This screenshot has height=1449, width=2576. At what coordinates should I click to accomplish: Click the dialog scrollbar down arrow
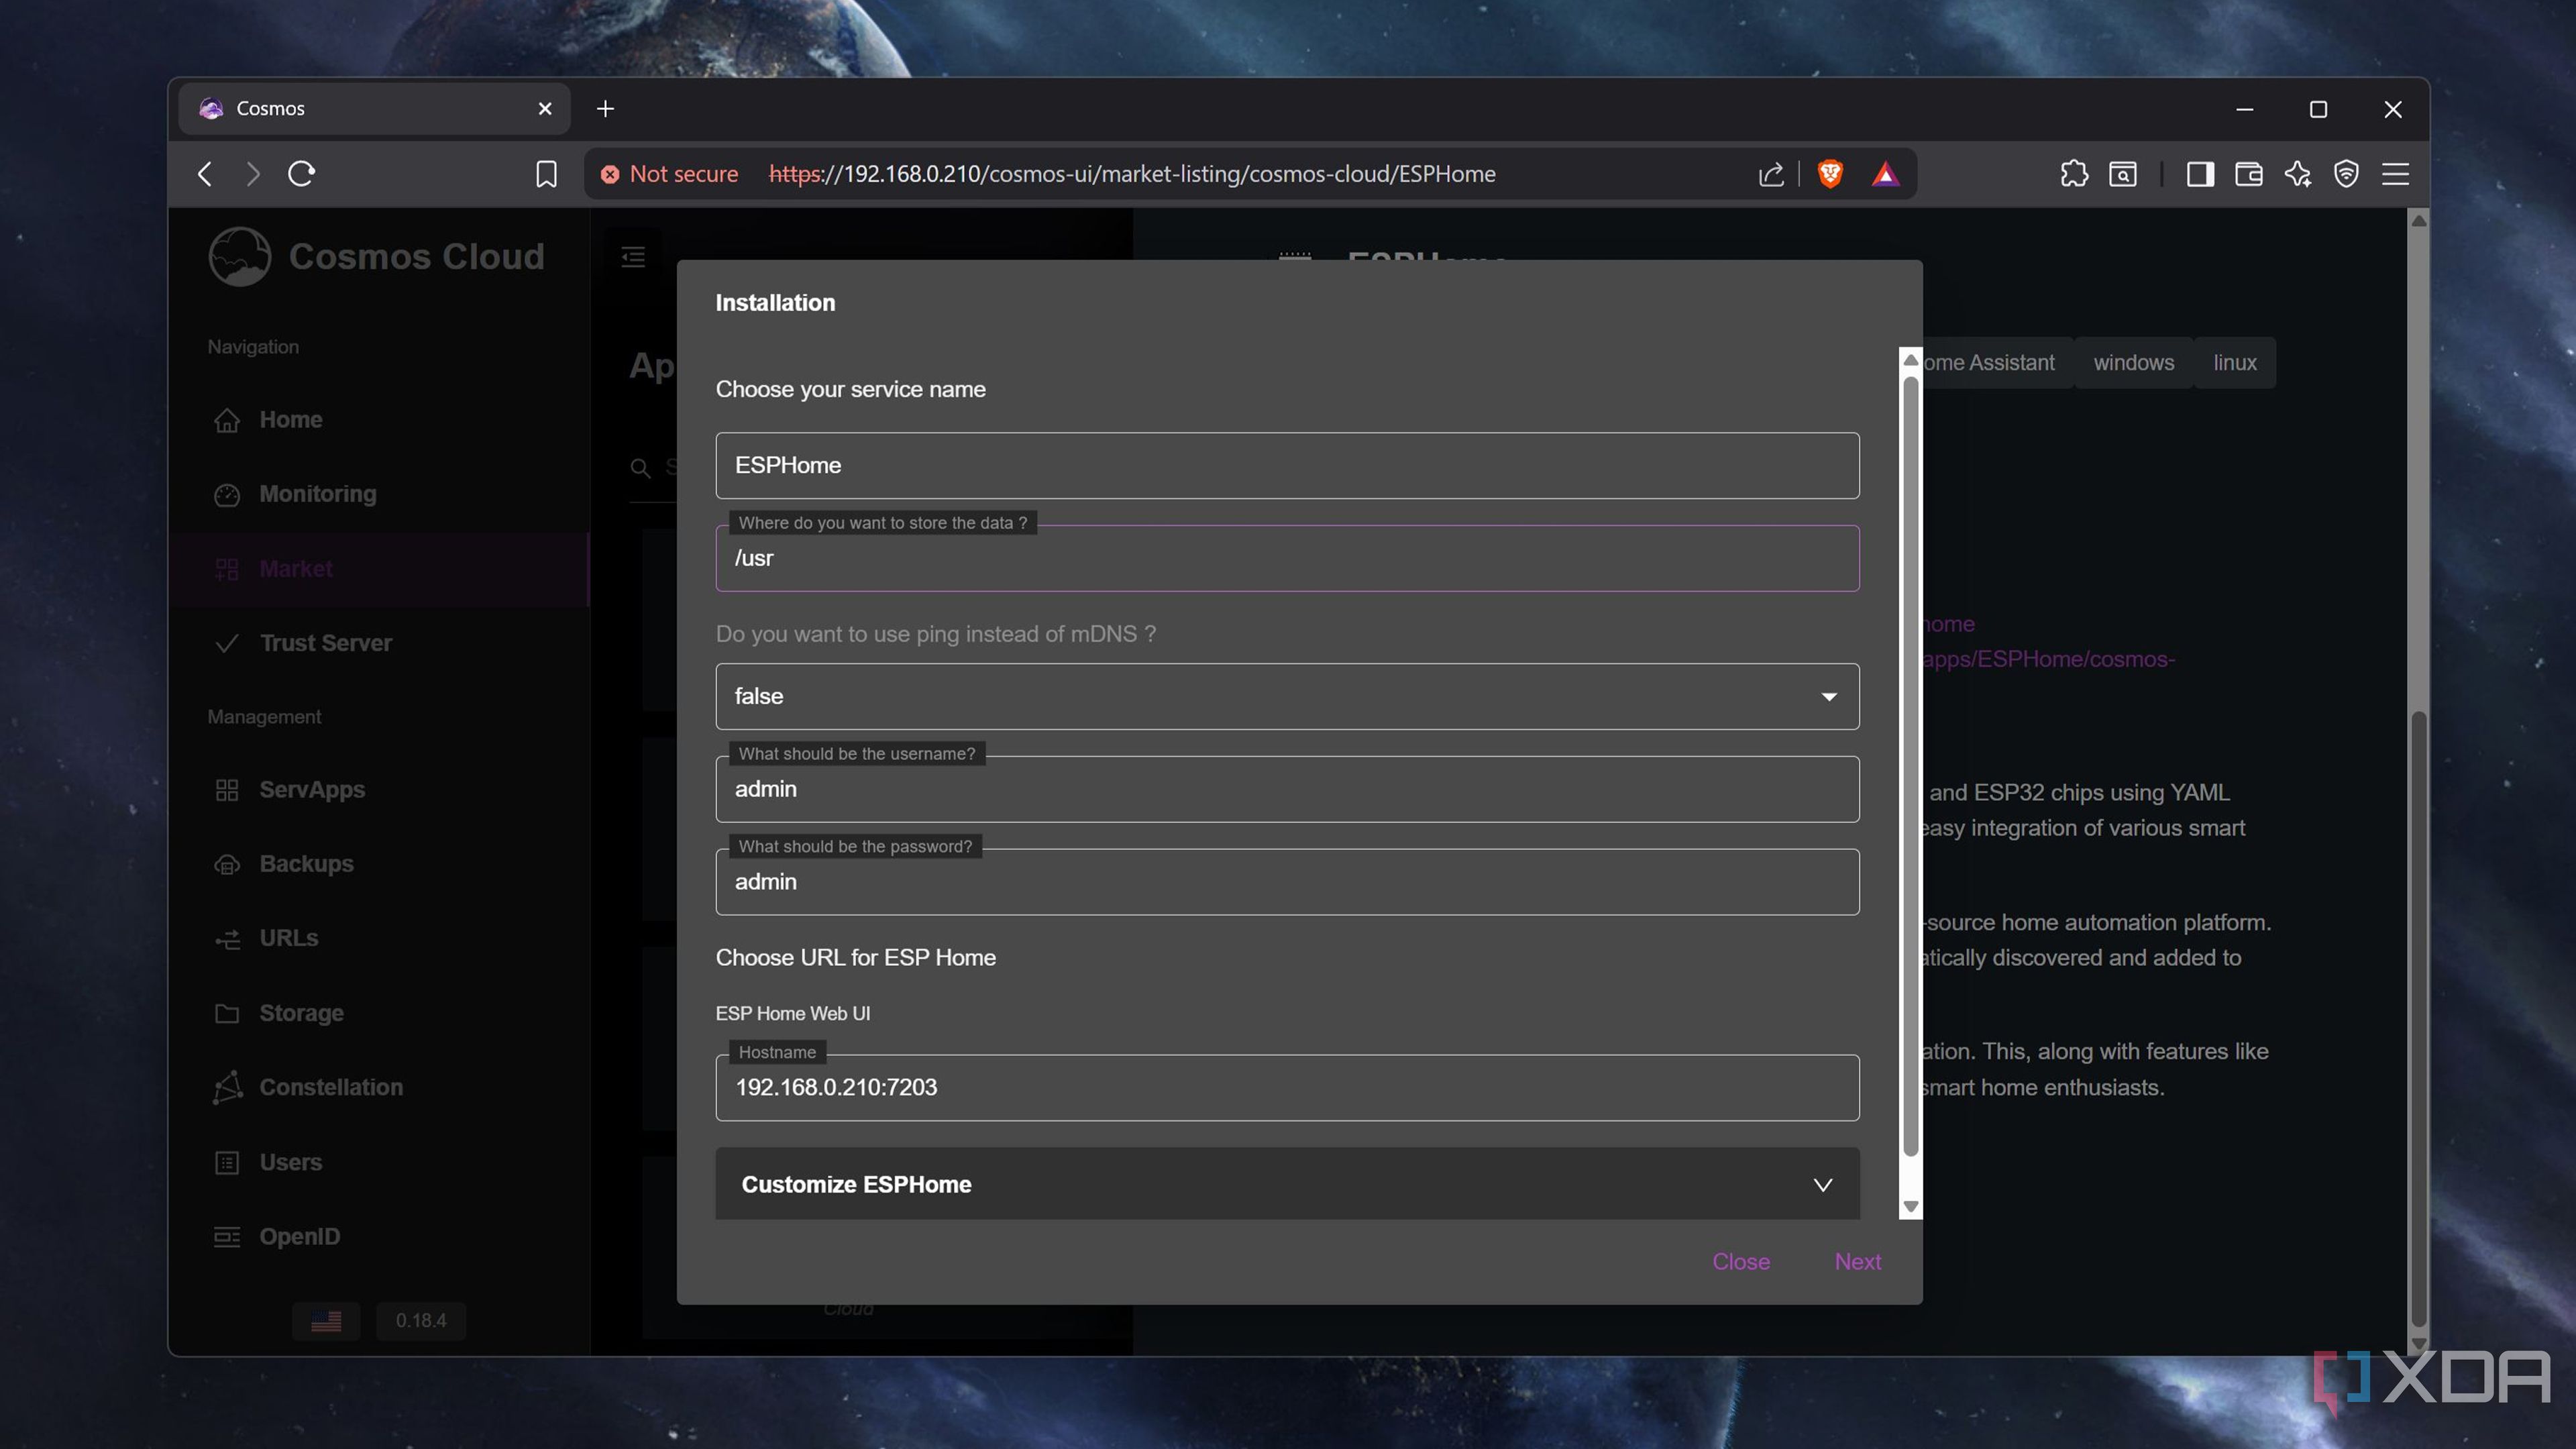1910,1207
